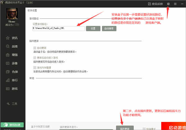Click the 插件更新 plugin update button
The width and height of the screenshot is (186, 130).
click(x=125, y=128)
